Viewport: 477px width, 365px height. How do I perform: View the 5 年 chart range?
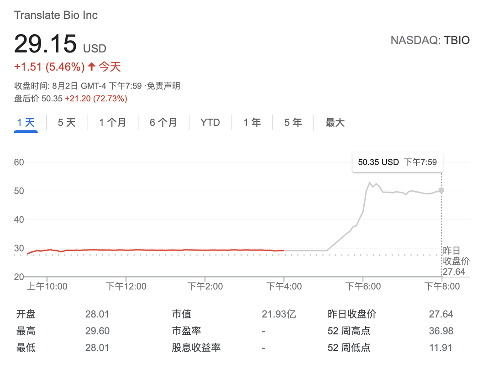coord(293,123)
